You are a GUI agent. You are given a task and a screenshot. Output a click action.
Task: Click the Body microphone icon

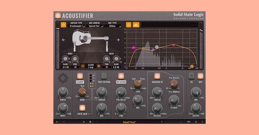(74, 46)
